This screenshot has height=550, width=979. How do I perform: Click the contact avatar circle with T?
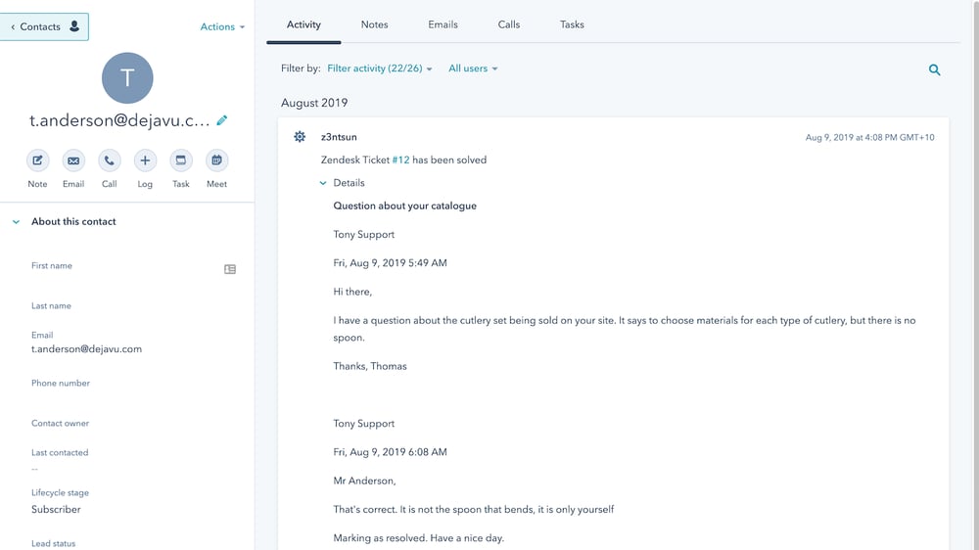coord(127,78)
